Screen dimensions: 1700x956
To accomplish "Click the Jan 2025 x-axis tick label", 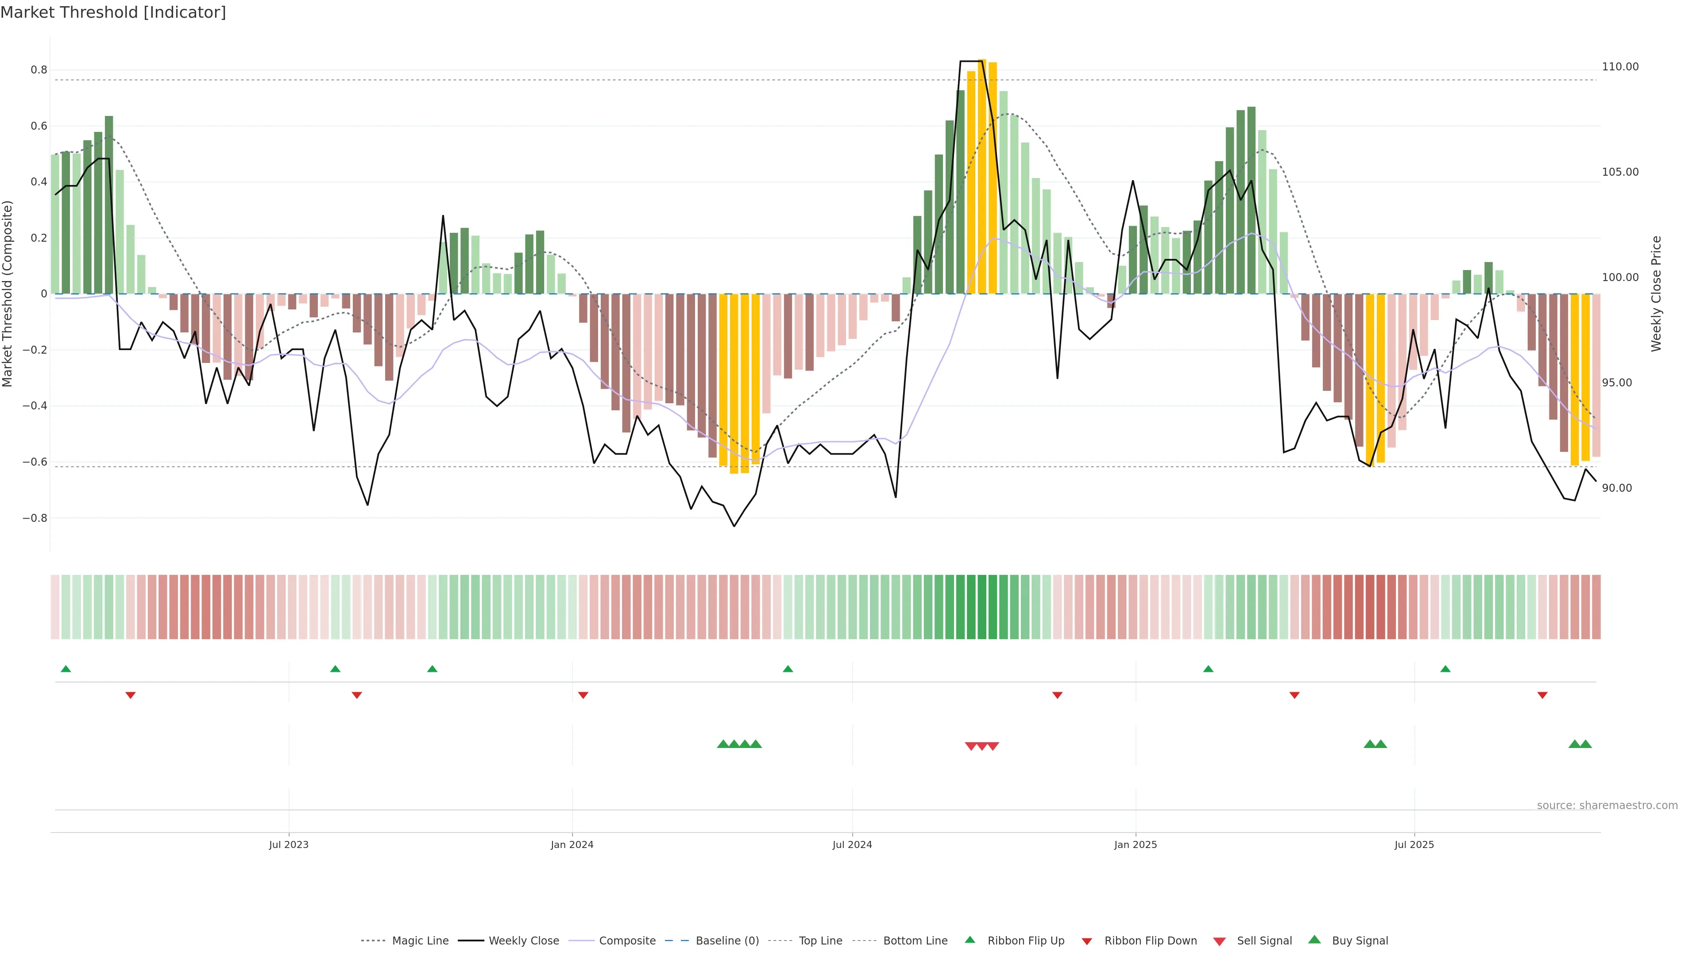I will [x=1135, y=844].
